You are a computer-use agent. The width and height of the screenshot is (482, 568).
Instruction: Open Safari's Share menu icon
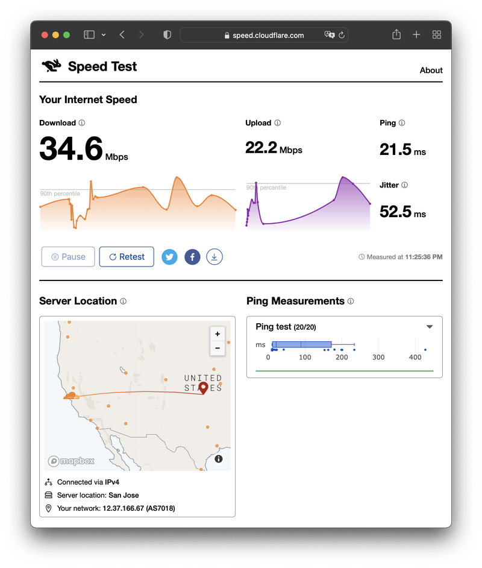pyautogui.click(x=396, y=35)
